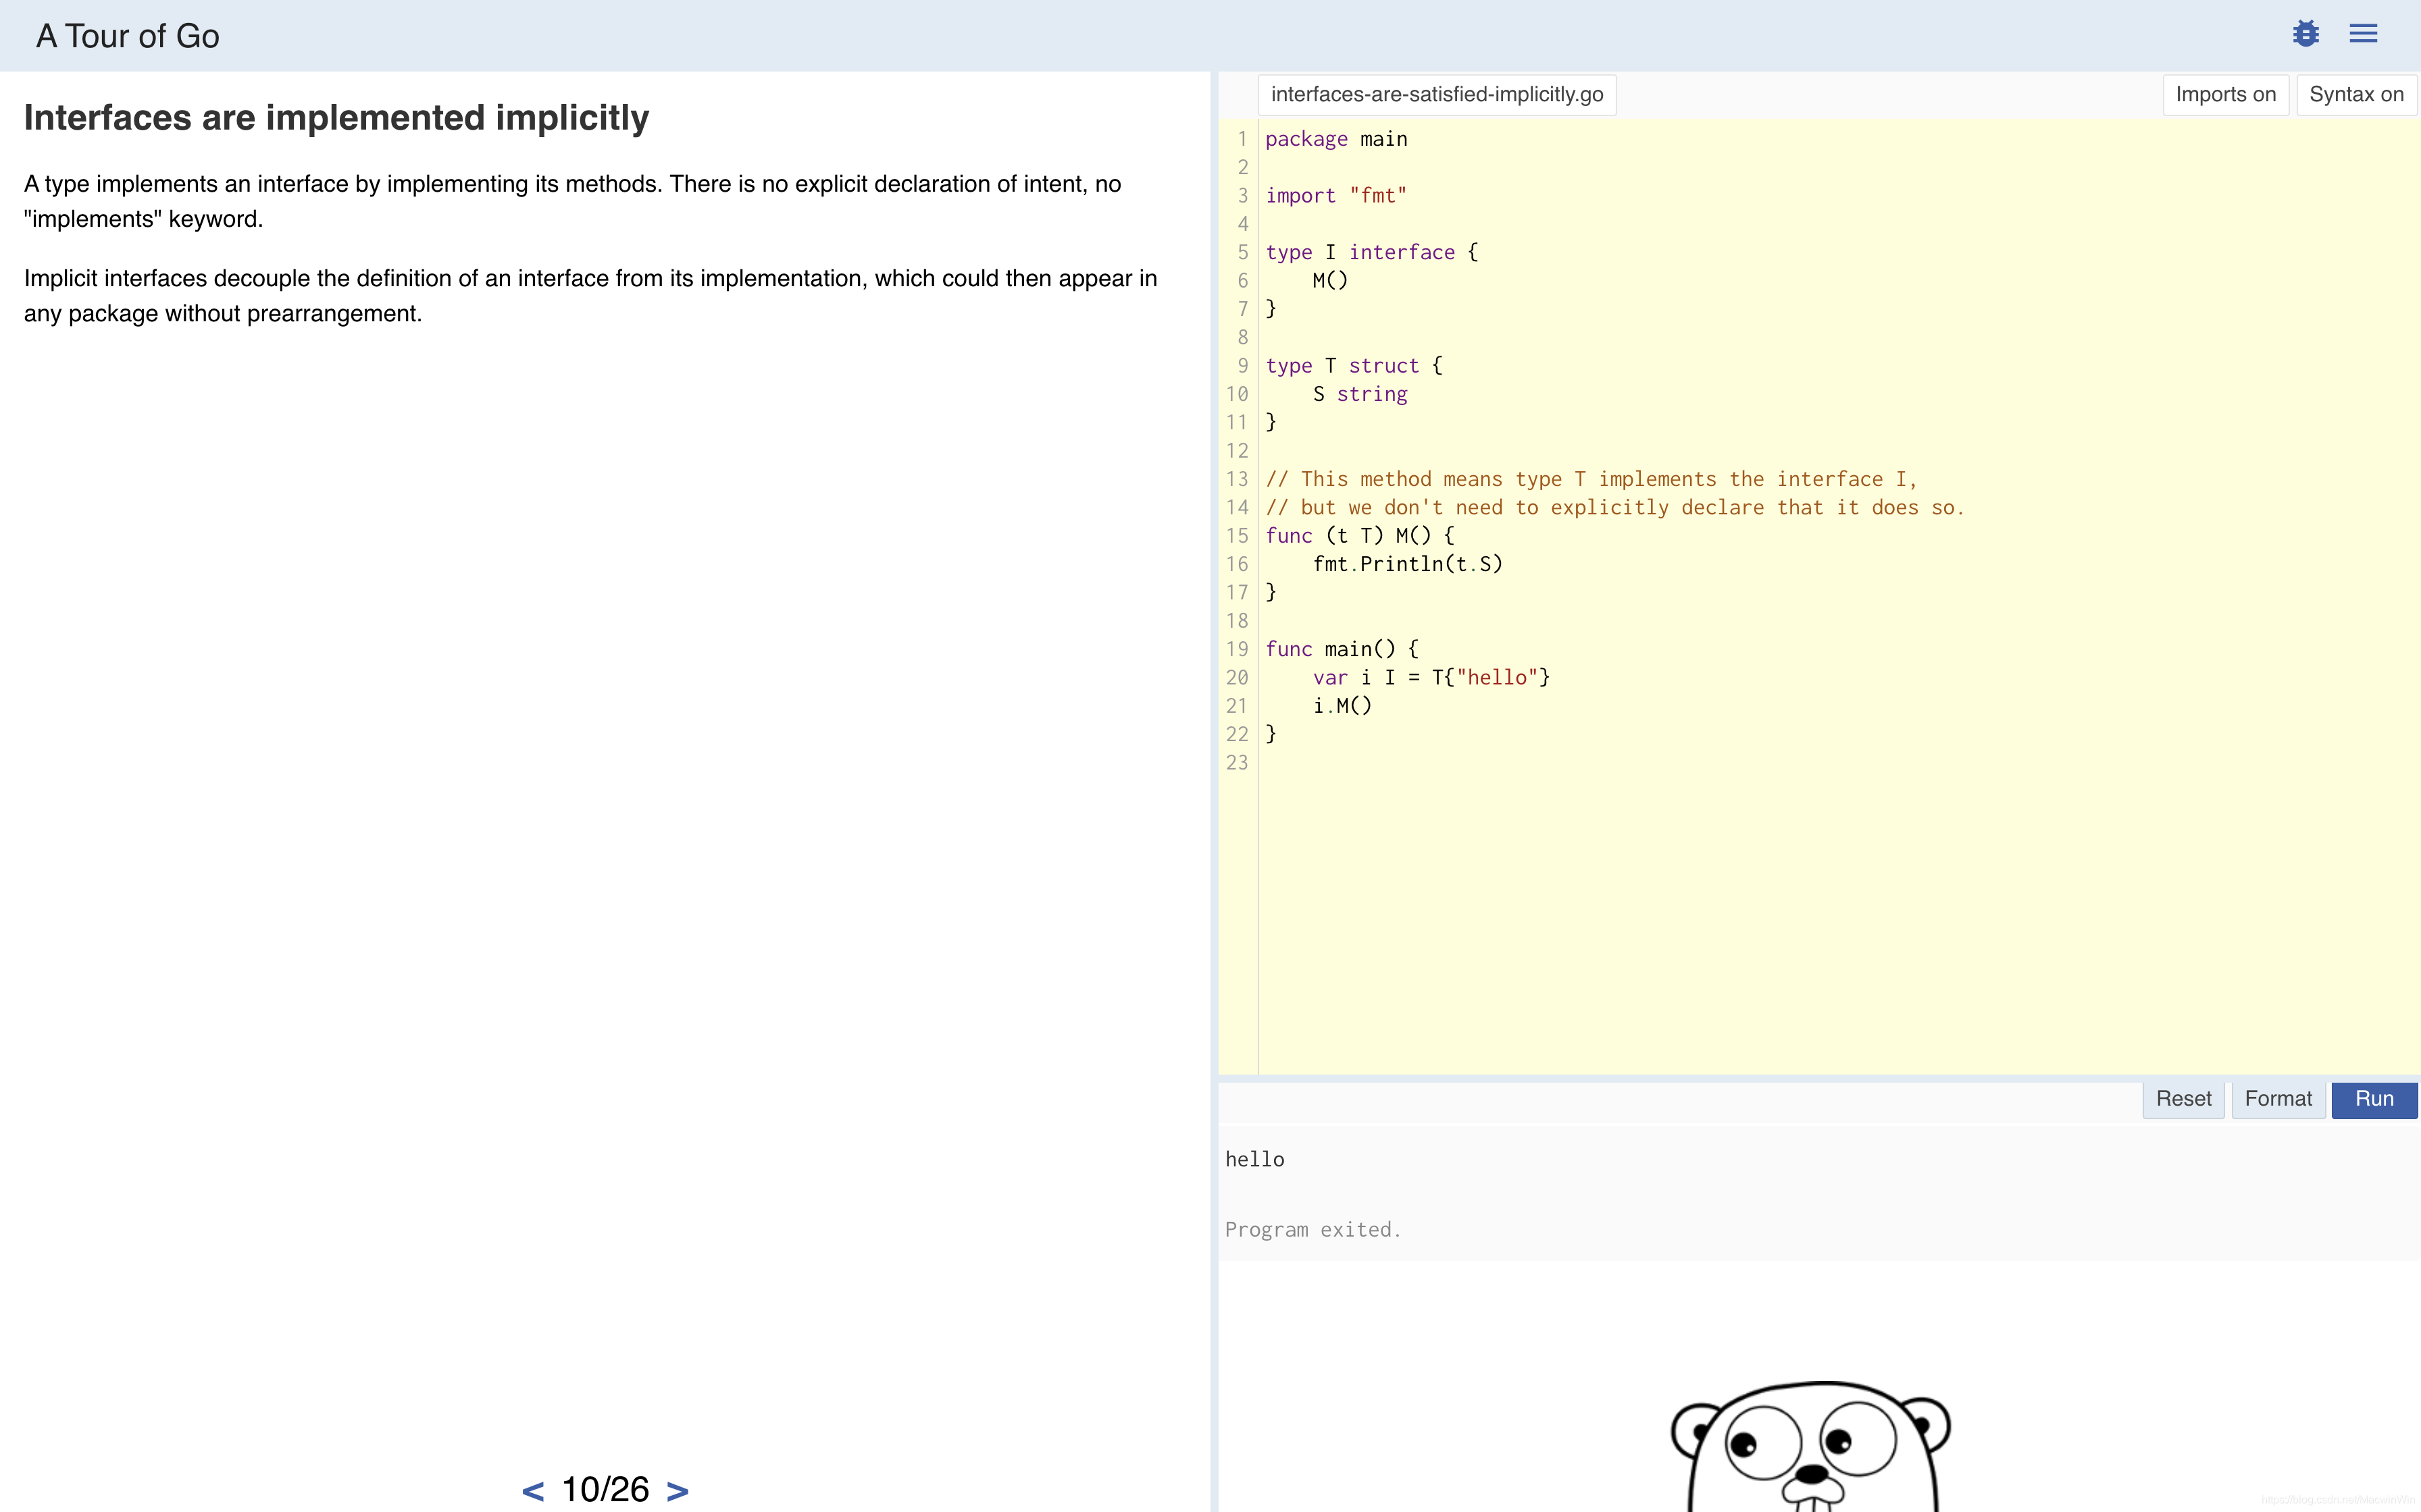Click the 10/26 page counter
Image resolution: width=2421 pixels, height=1512 pixels.
[x=605, y=1490]
